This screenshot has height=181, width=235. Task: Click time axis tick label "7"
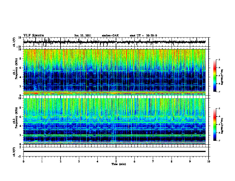153,161
